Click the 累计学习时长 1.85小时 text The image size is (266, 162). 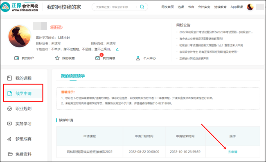click(x=53, y=38)
